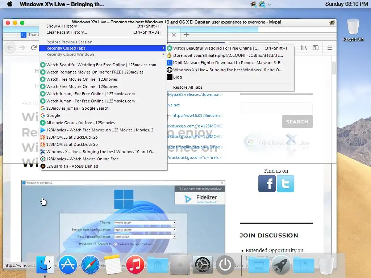Open Launchpad rocket icon in dock

tap(281, 265)
